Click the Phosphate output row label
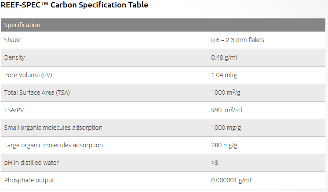 (x=29, y=180)
